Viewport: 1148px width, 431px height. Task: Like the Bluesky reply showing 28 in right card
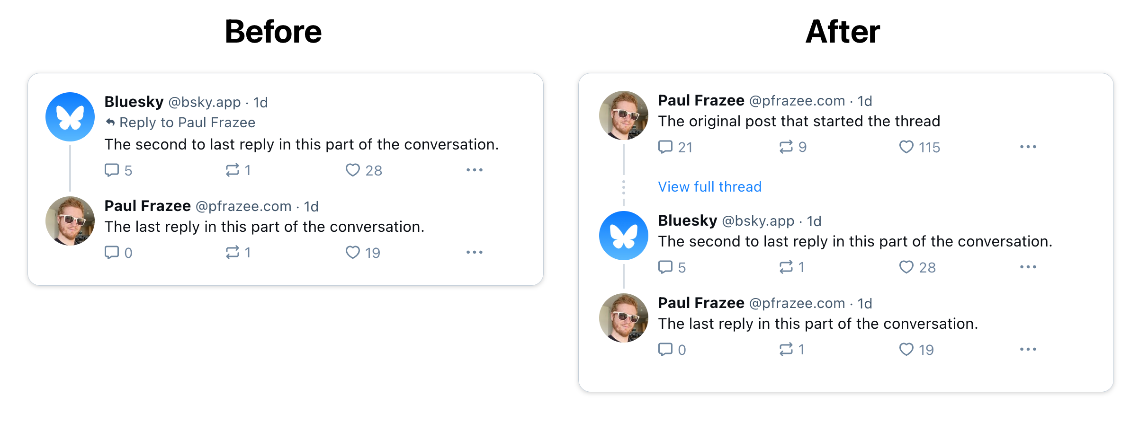[906, 267]
